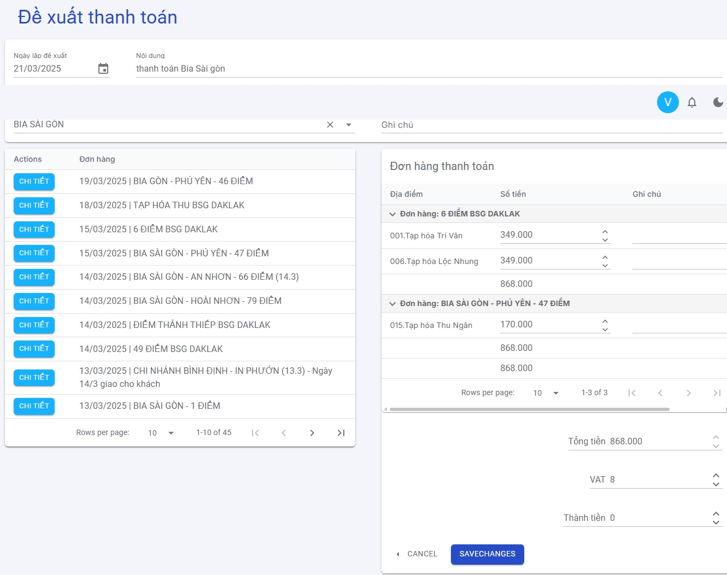
Task: Open the notifications bell
Action: [x=692, y=102]
